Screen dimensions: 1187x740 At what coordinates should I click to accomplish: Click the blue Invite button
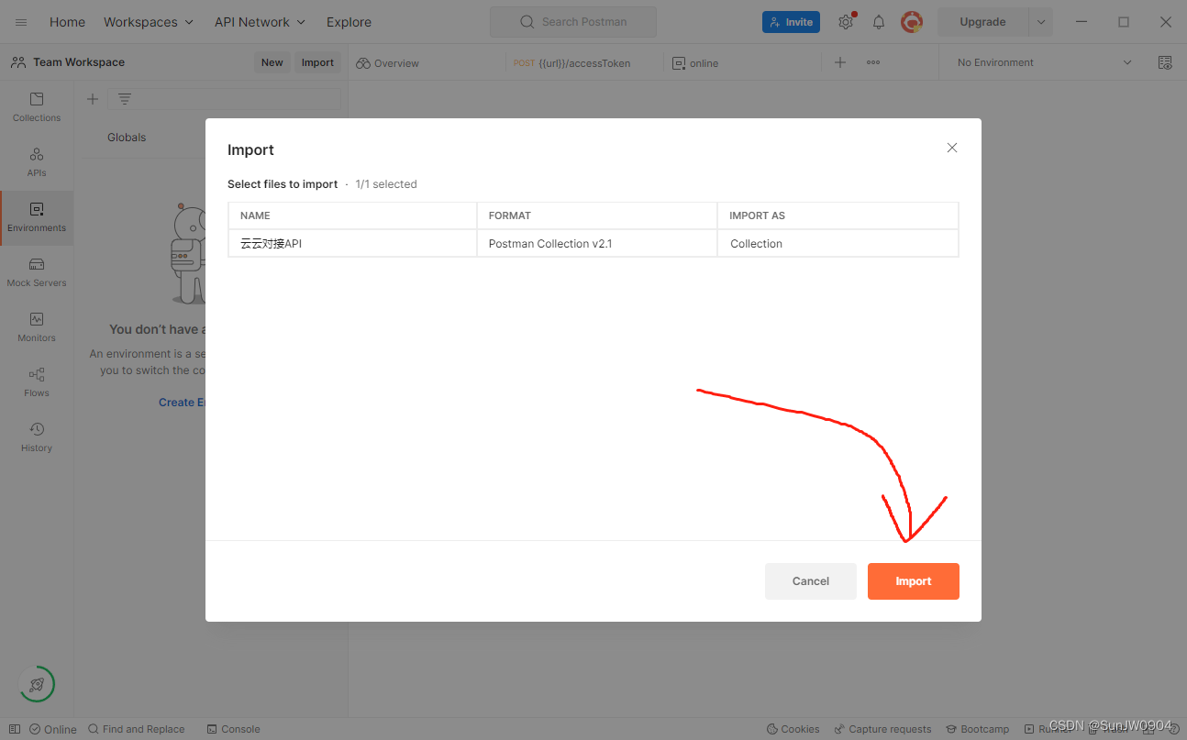(x=791, y=22)
